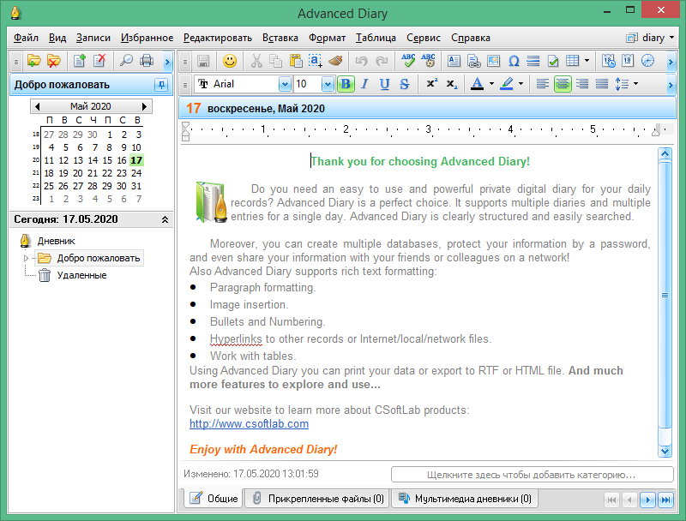
Task: Open the font size 10 dropdown
Action: tap(328, 84)
